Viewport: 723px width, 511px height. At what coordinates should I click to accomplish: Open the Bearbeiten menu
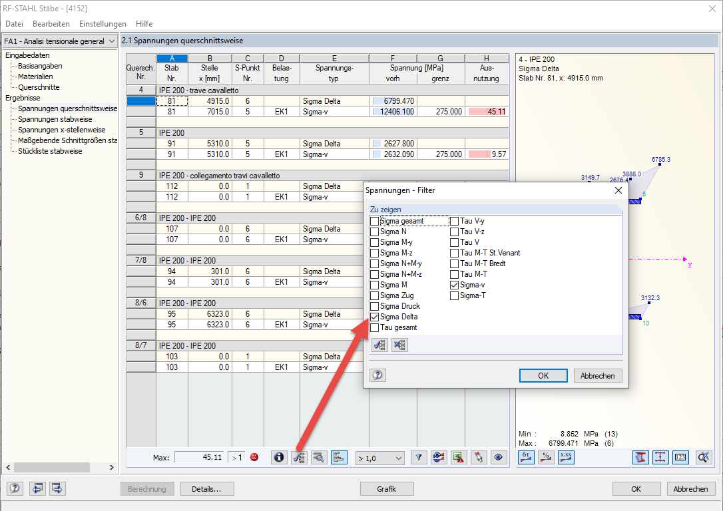[x=51, y=23]
